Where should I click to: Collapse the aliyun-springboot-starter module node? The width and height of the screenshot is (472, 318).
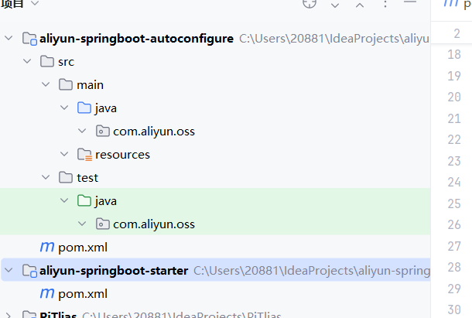click(9, 271)
